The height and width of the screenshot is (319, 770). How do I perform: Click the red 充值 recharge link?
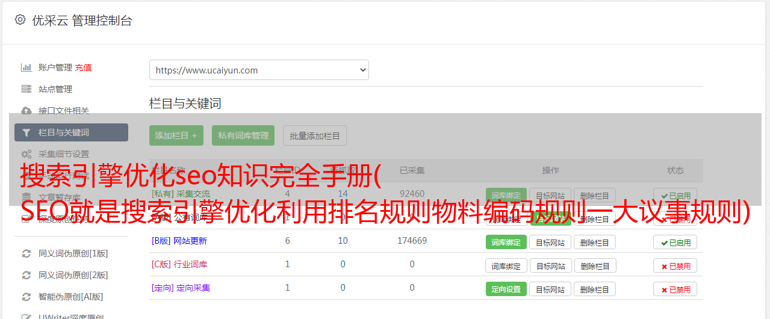pos(84,67)
